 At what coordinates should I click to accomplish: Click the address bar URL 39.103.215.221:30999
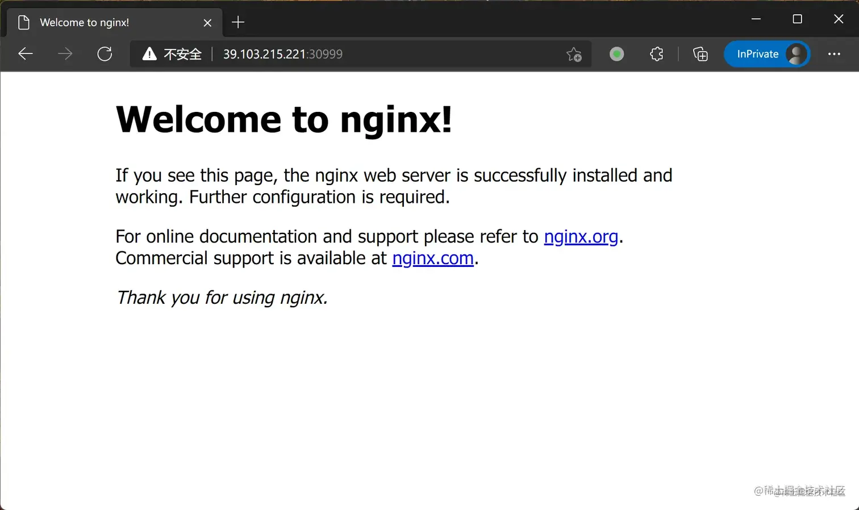coord(283,54)
